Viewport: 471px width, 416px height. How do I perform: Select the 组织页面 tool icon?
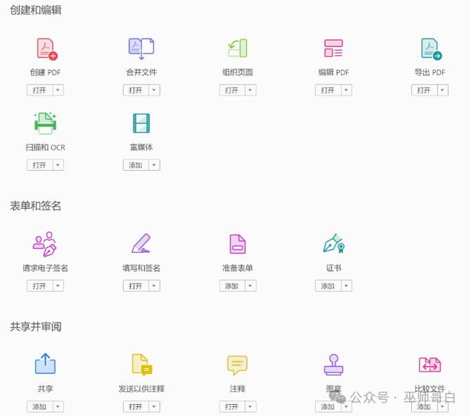coord(238,48)
